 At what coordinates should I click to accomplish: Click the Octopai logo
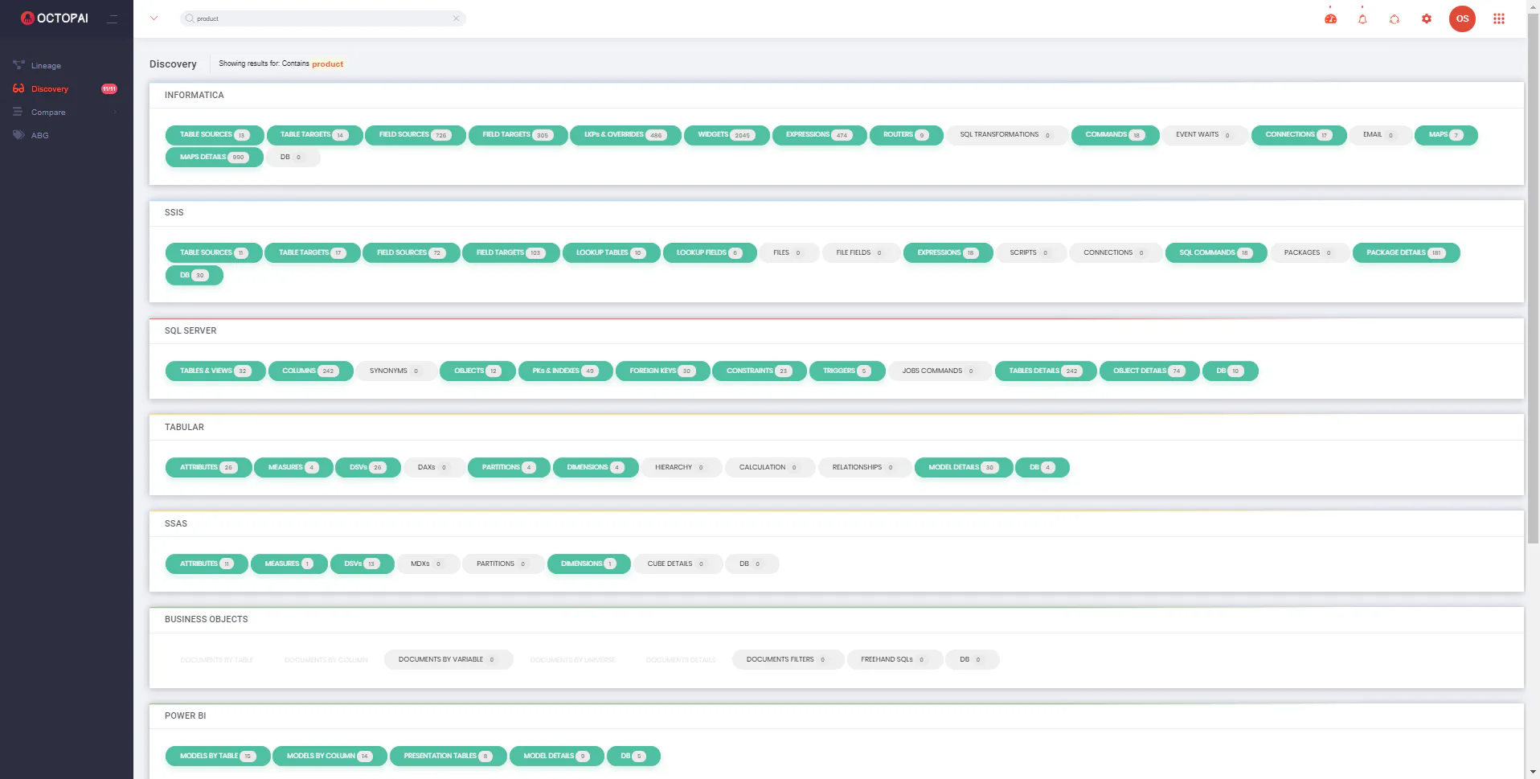pos(55,18)
